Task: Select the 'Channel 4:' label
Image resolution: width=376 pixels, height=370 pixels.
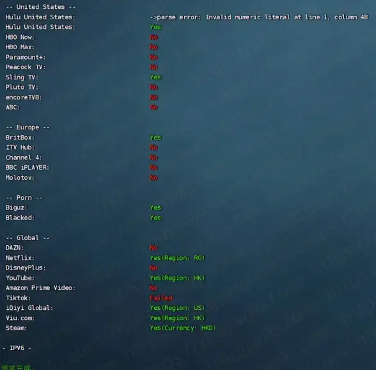Action: [x=24, y=157]
